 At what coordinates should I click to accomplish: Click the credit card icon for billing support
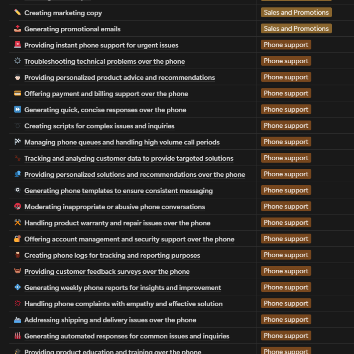pyautogui.click(x=17, y=93)
